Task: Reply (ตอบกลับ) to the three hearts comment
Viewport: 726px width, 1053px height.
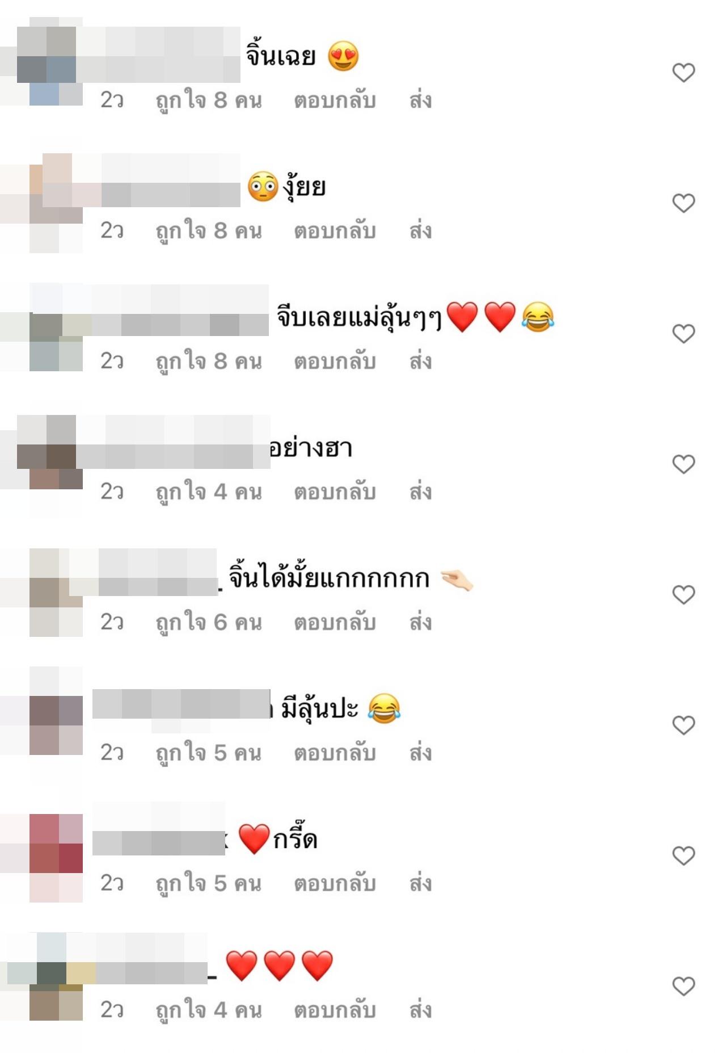Action: click(335, 1010)
